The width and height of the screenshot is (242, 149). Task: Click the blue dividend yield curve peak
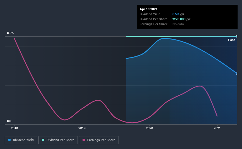(x=164, y=38)
